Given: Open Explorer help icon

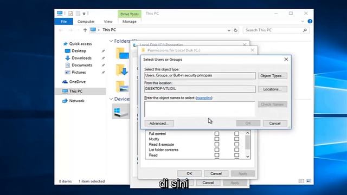Looking at the screenshot, I should pyautogui.click(x=310, y=21).
